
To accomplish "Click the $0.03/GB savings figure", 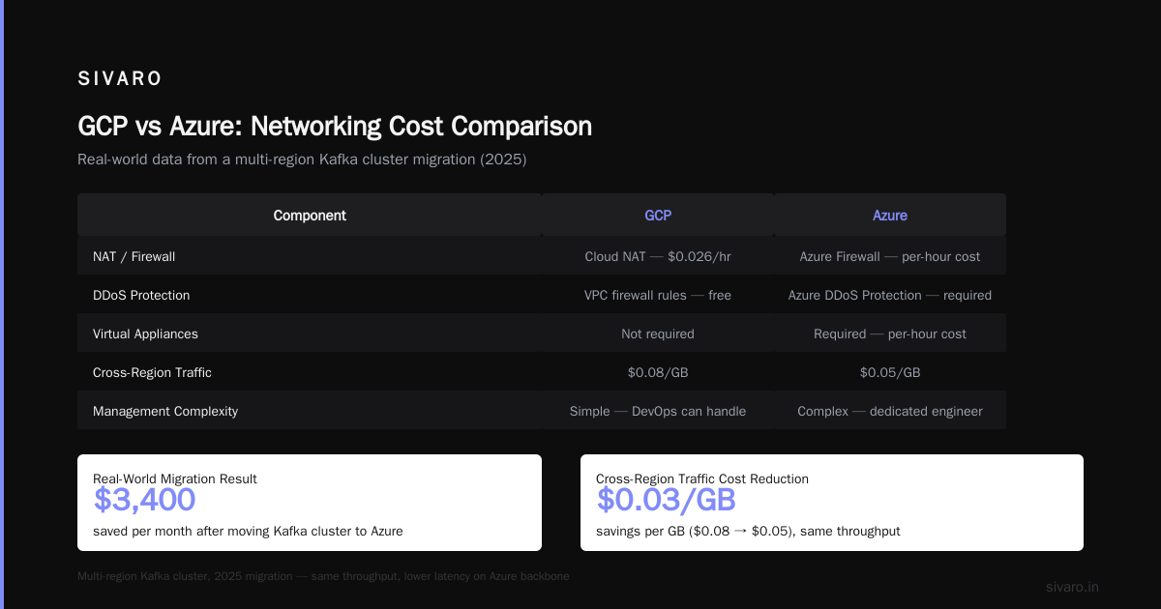I will 667,500.
